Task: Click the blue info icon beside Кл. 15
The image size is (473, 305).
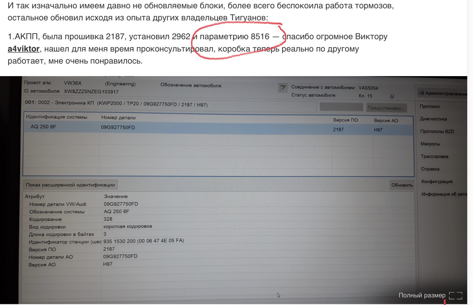Action: (392, 96)
